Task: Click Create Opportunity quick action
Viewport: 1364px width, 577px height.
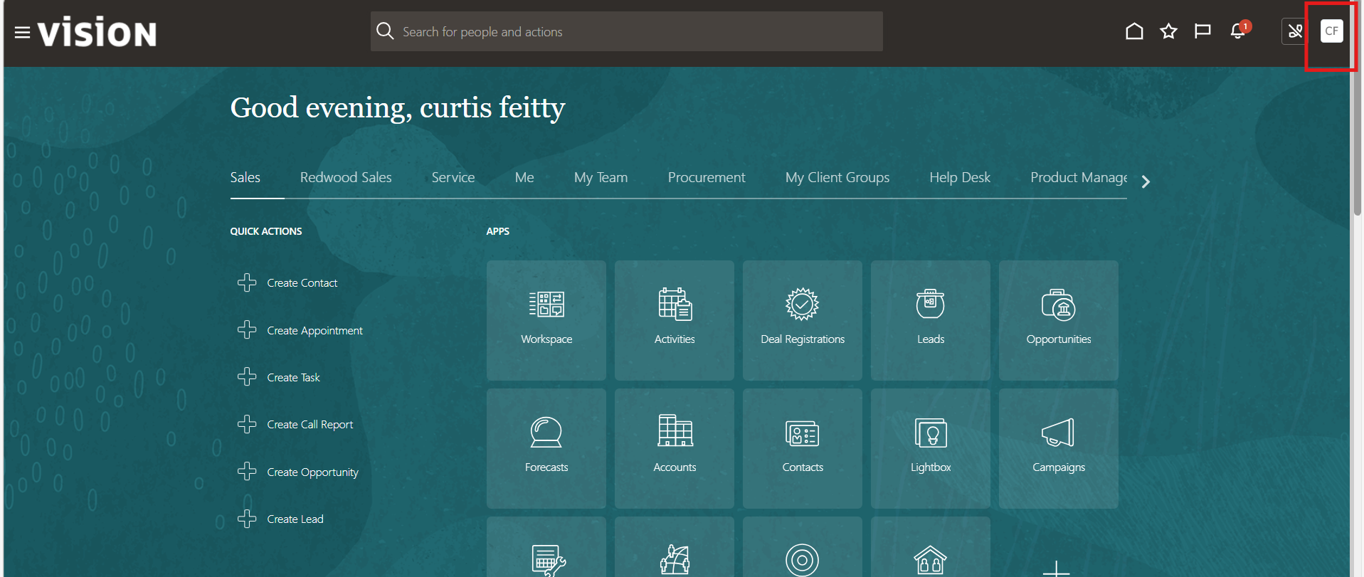Action: click(312, 472)
